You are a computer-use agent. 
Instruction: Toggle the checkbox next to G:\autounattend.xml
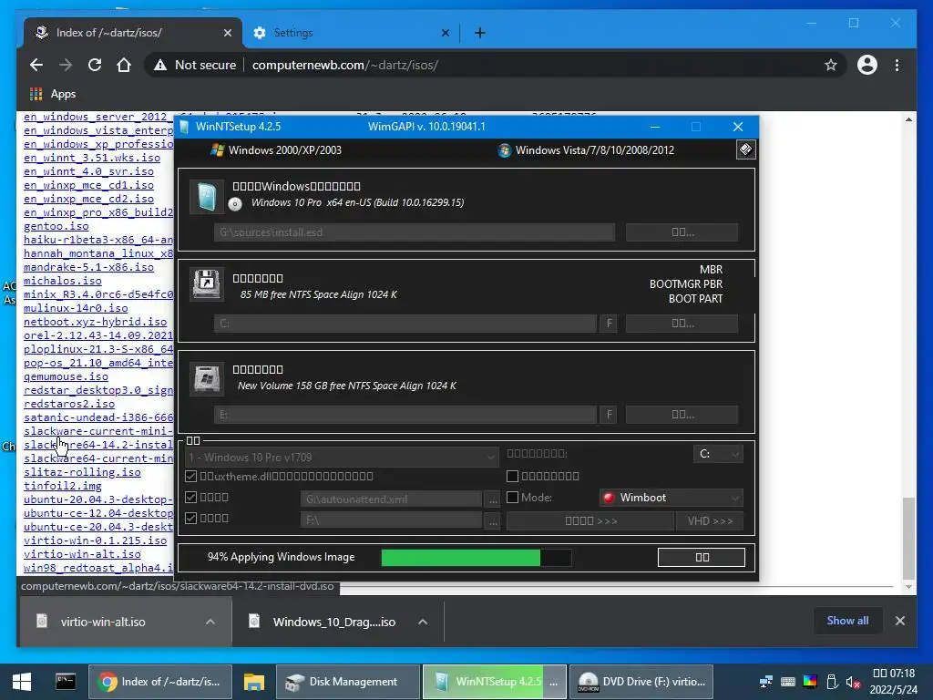[x=190, y=497]
